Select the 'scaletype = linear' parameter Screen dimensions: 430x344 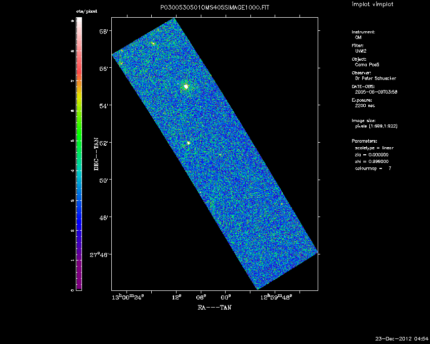pos(374,148)
